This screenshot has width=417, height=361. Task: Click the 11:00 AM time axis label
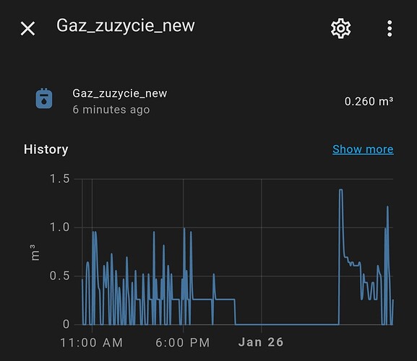tap(92, 342)
